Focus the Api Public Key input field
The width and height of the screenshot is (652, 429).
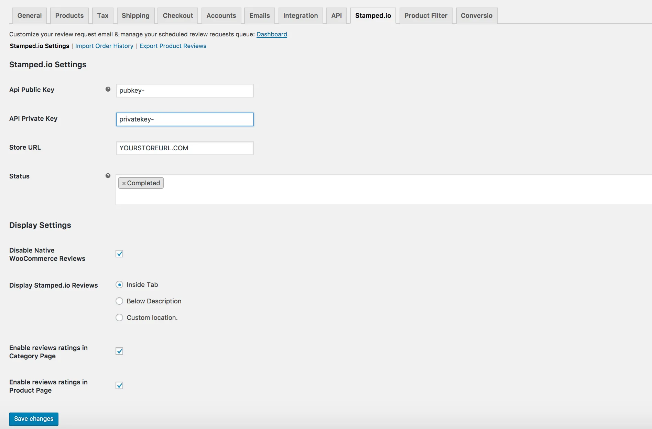point(185,91)
